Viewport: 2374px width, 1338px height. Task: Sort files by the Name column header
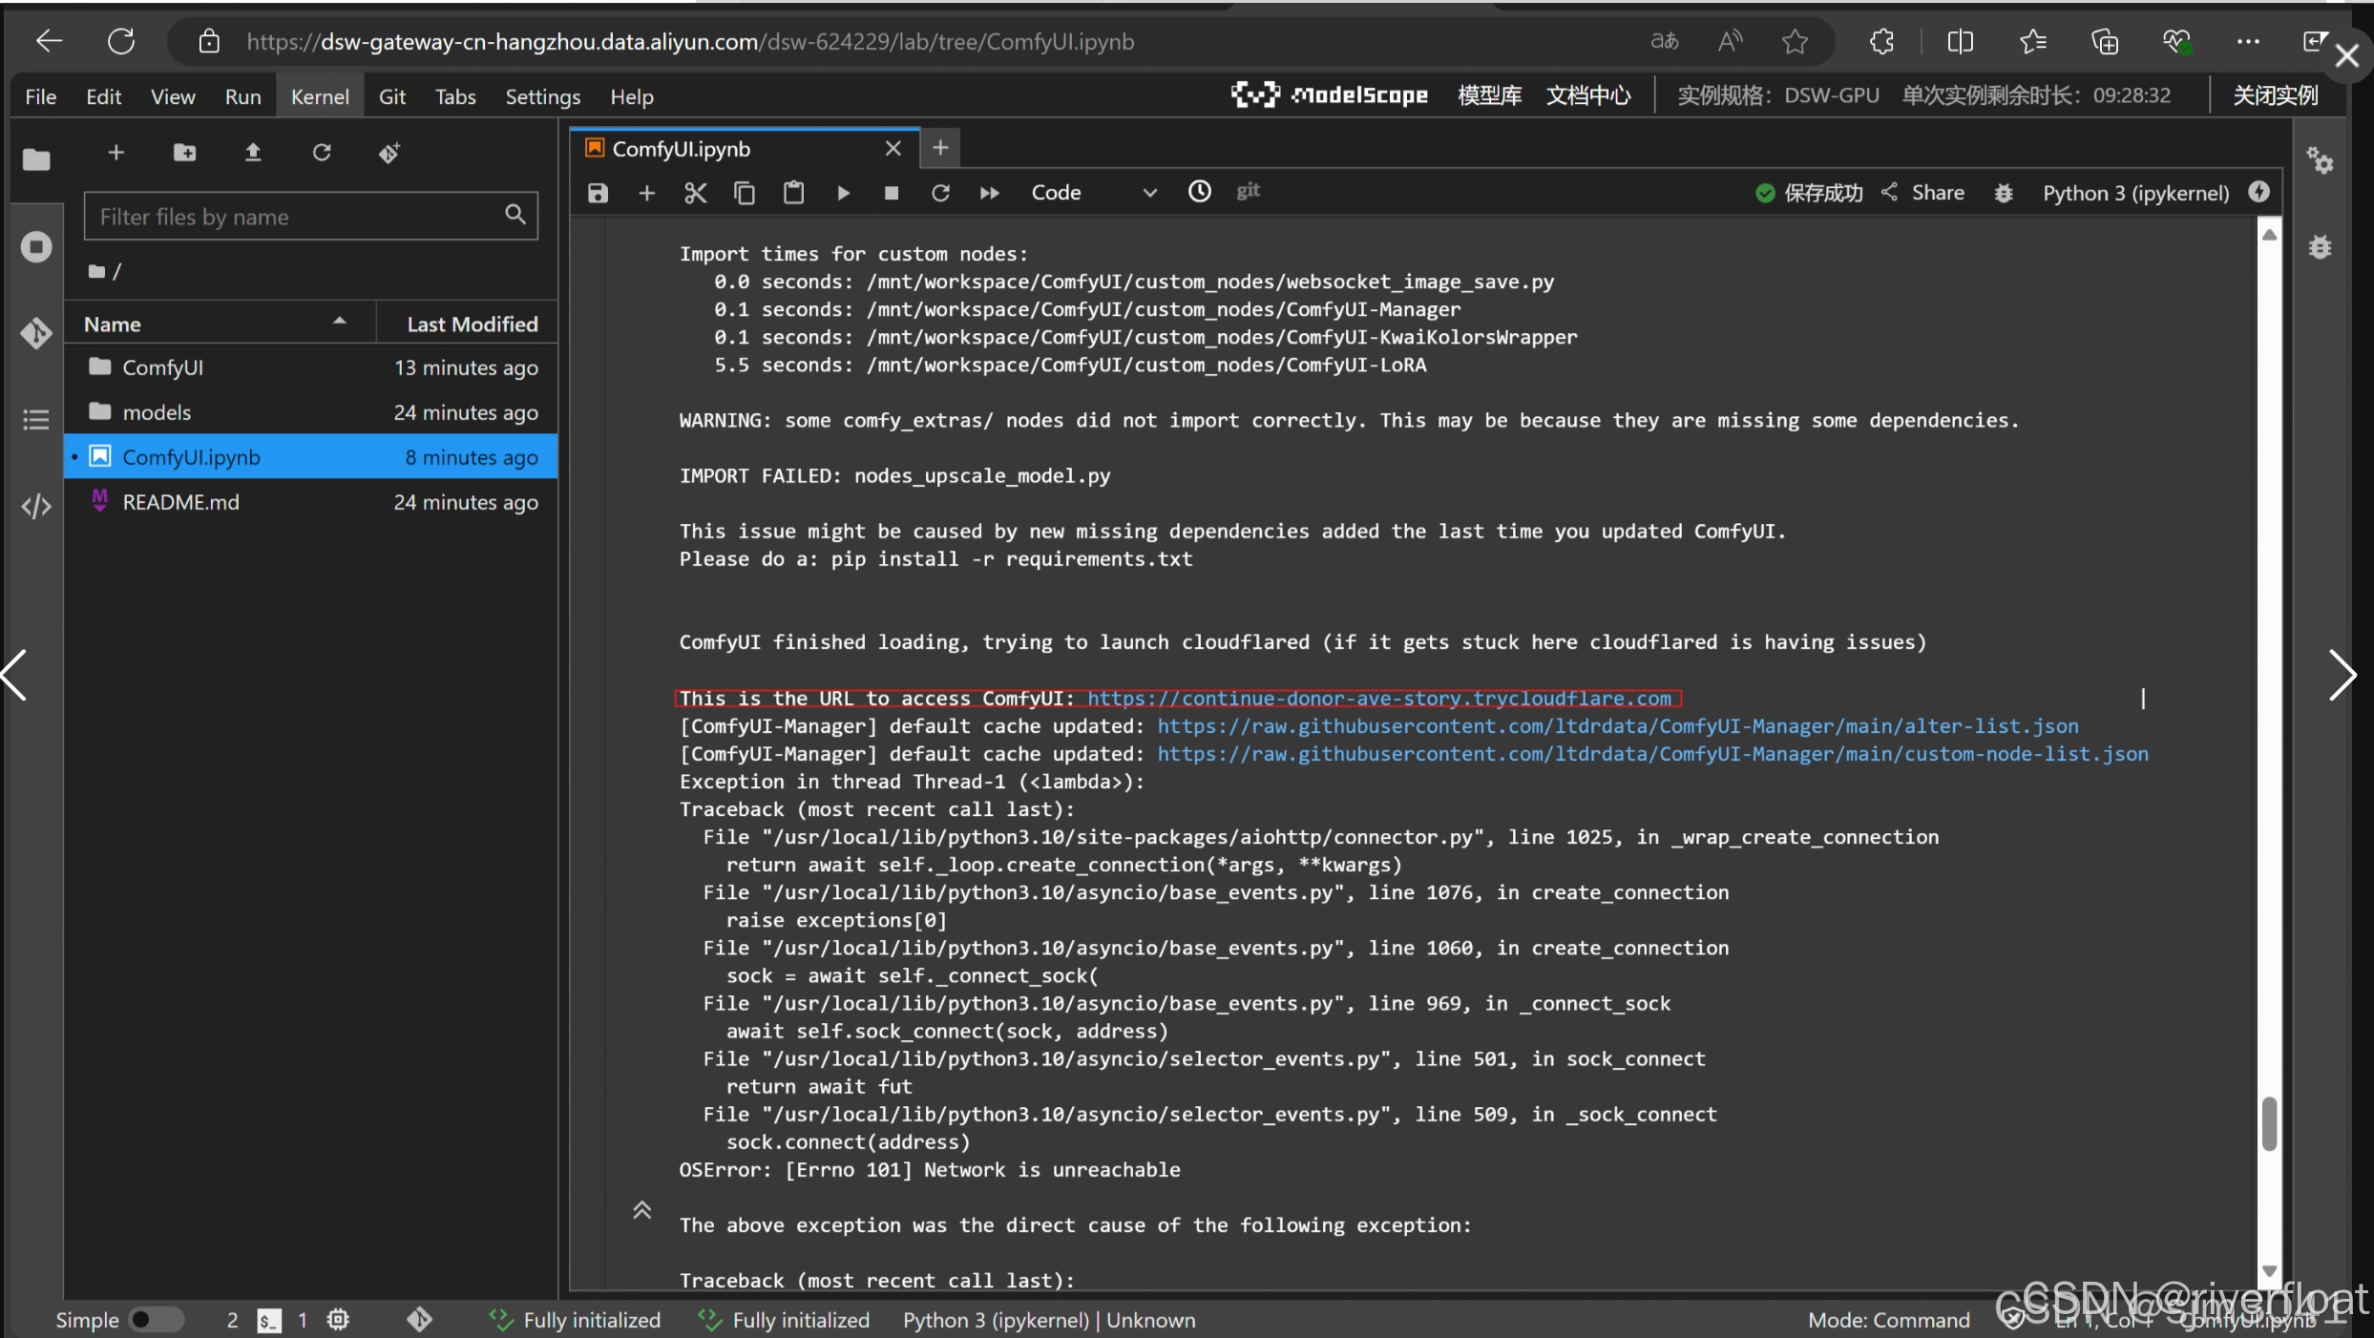113,324
